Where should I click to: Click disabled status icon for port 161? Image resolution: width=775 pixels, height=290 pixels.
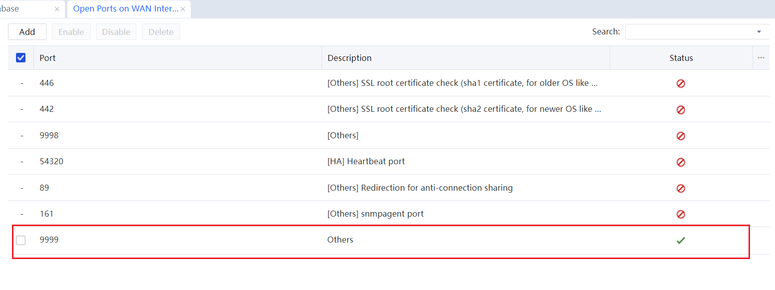(x=681, y=214)
